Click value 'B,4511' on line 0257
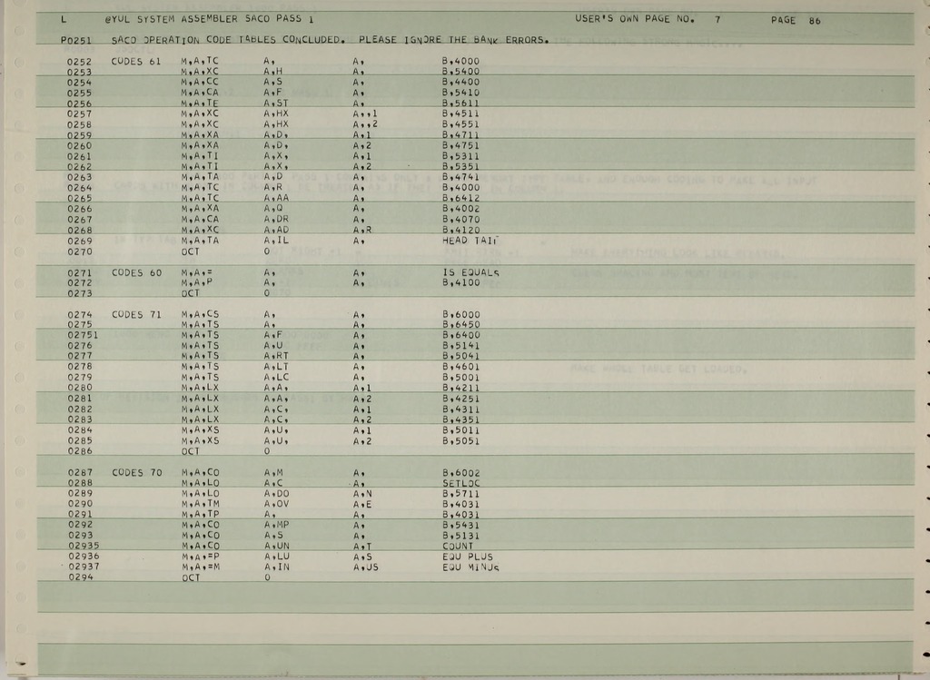This screenshot has height=680, width=930. (460, 113)
